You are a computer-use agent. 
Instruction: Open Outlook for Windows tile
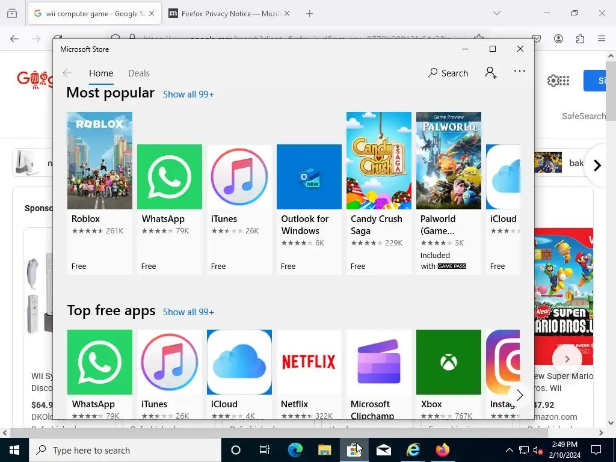[309, 209]
